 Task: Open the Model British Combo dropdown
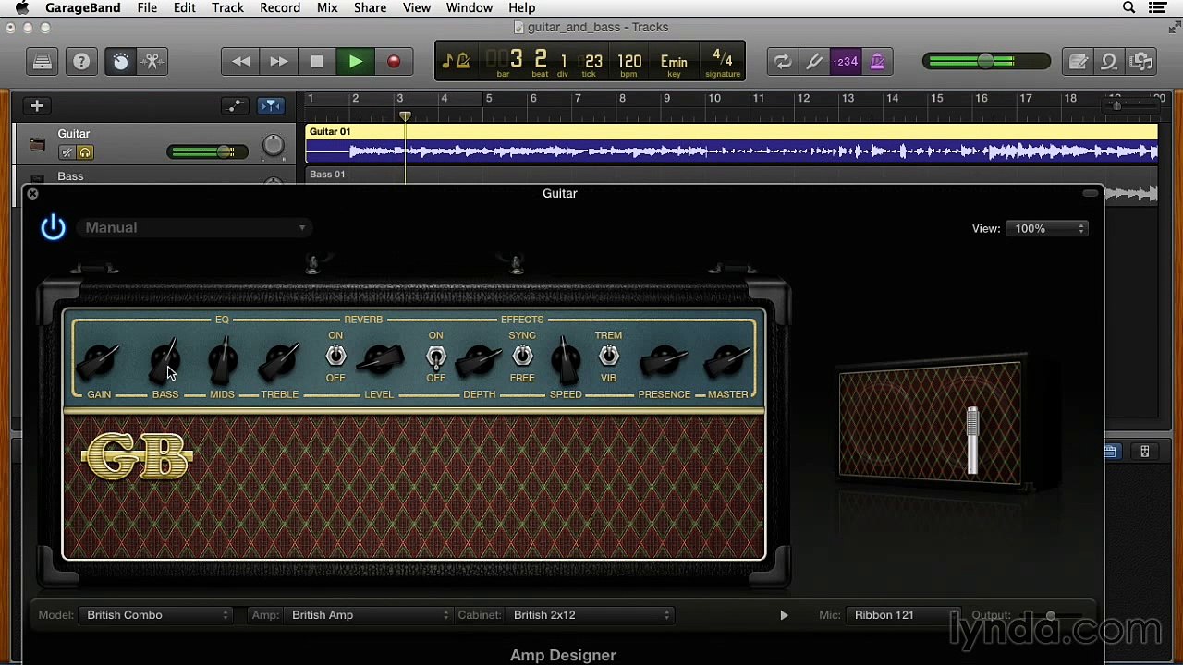(157, 615)
